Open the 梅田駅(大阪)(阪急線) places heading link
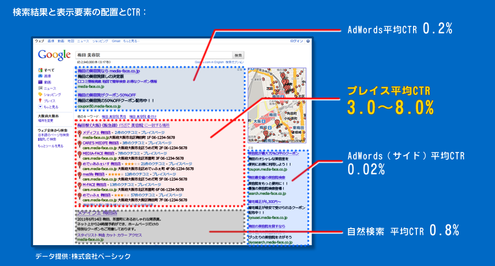 pos(123,125)
